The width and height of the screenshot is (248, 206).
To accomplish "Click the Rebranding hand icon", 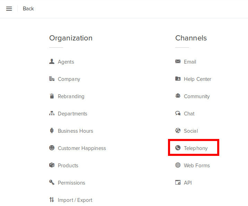I will (52, 96).
